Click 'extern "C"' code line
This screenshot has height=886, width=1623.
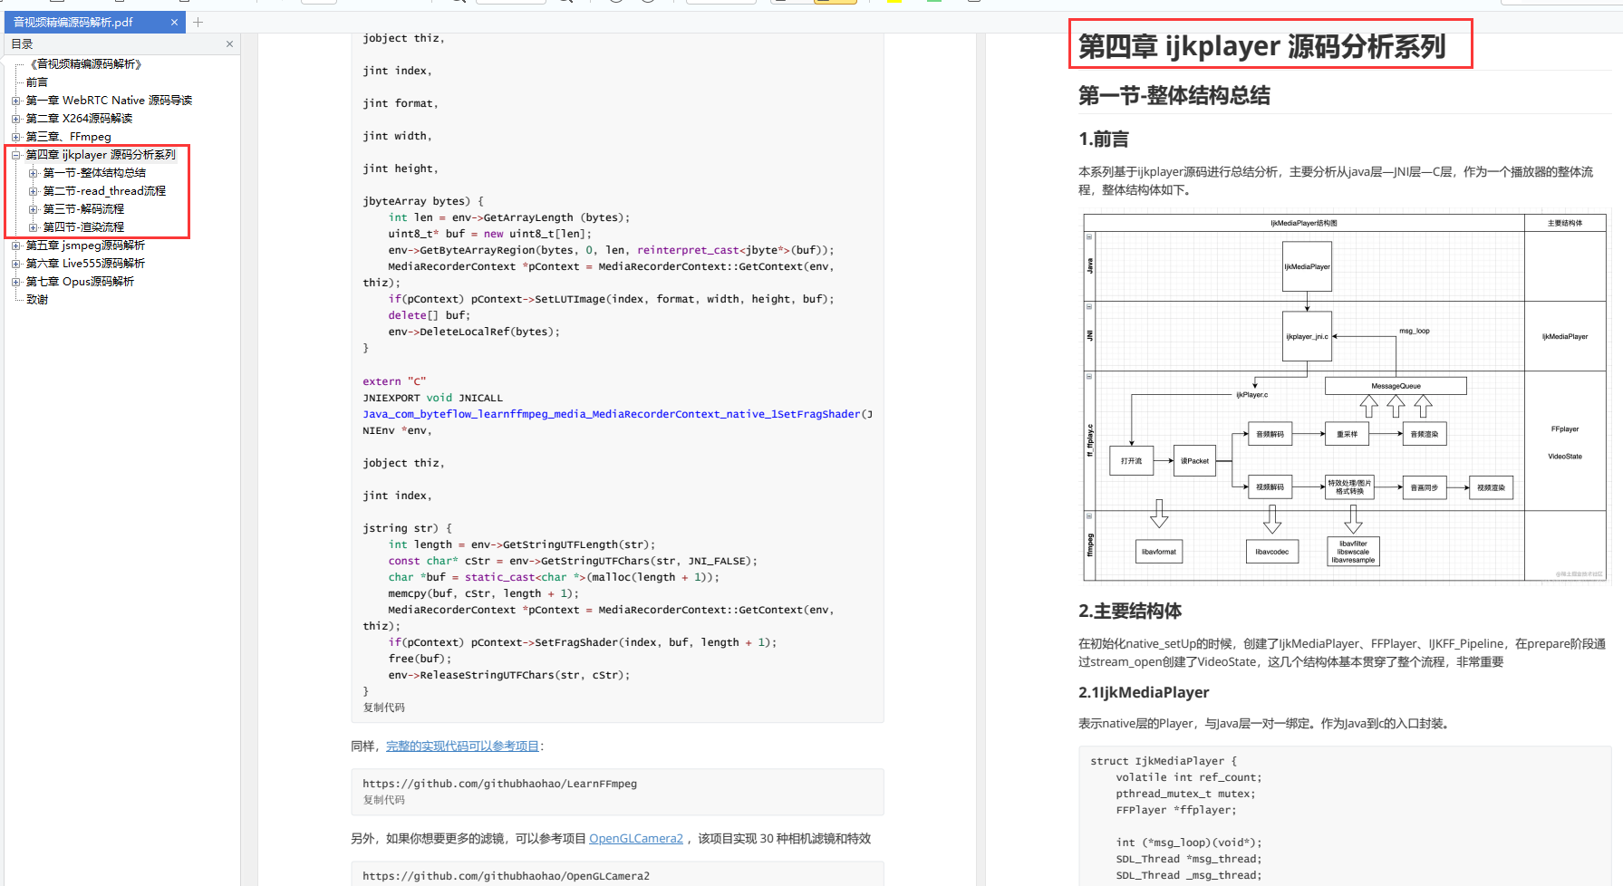394,381
